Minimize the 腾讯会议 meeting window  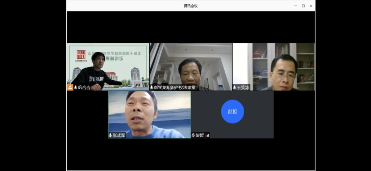pos(295,6)
